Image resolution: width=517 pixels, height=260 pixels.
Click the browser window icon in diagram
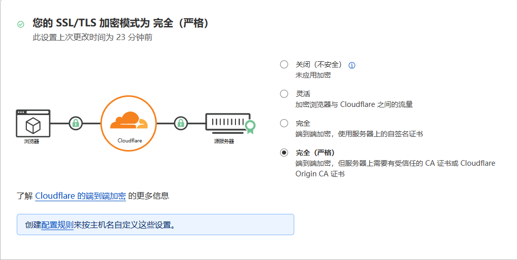click(33, 123)
